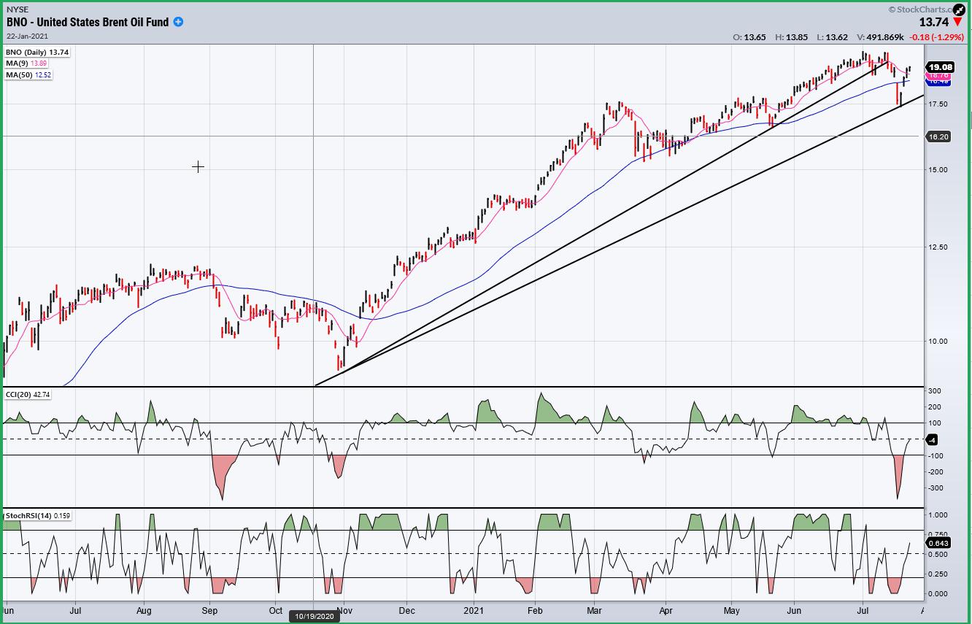Click the StochRSI(14) 0.159 indicator label
Image resolution: width=972 pixels, height=624 pixels.
point(36,516)
